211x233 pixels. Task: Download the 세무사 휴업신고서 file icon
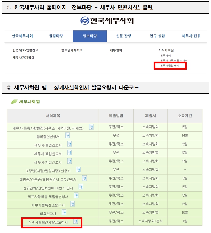[x=70, y=144]
